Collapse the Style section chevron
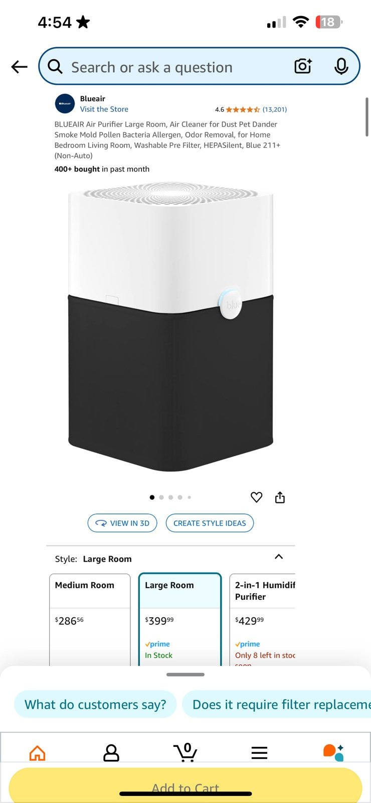 pyautogui.click(x=279, y=557)
